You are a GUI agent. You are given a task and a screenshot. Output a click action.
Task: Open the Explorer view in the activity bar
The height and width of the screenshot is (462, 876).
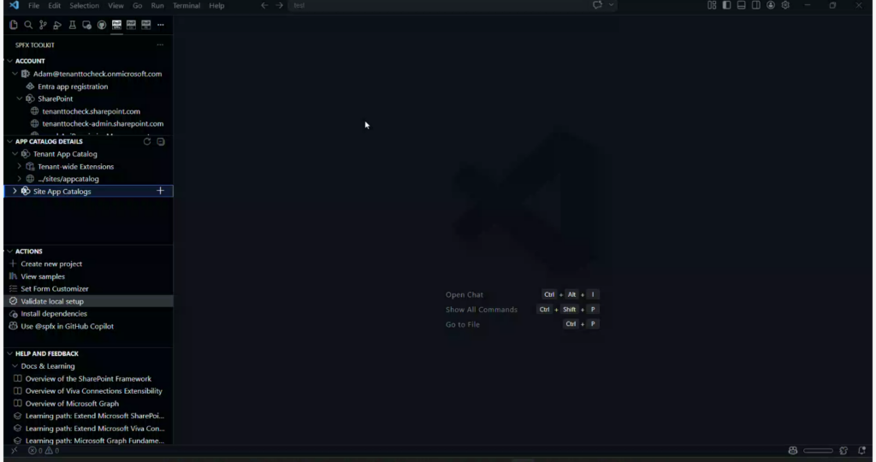coord(14,25)
